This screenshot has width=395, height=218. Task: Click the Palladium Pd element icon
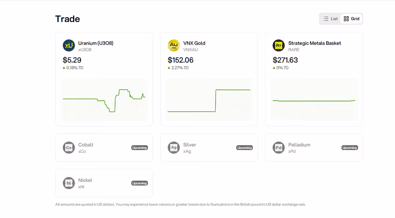[x=278, y=148]
